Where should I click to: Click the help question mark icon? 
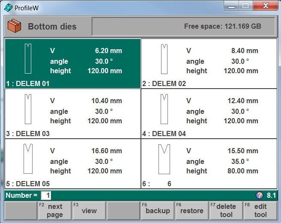259,195
